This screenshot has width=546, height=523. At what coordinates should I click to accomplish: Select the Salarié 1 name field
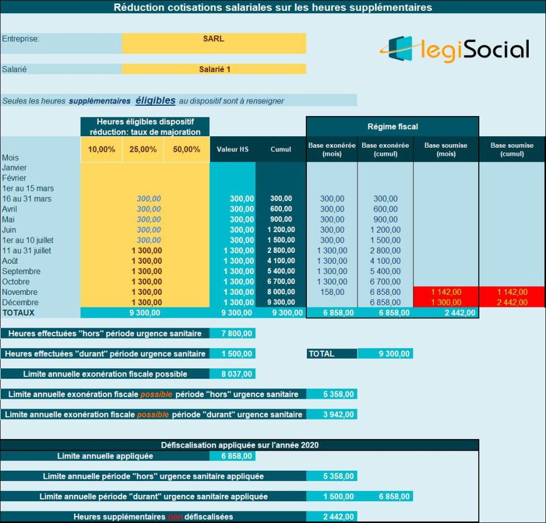214,69
